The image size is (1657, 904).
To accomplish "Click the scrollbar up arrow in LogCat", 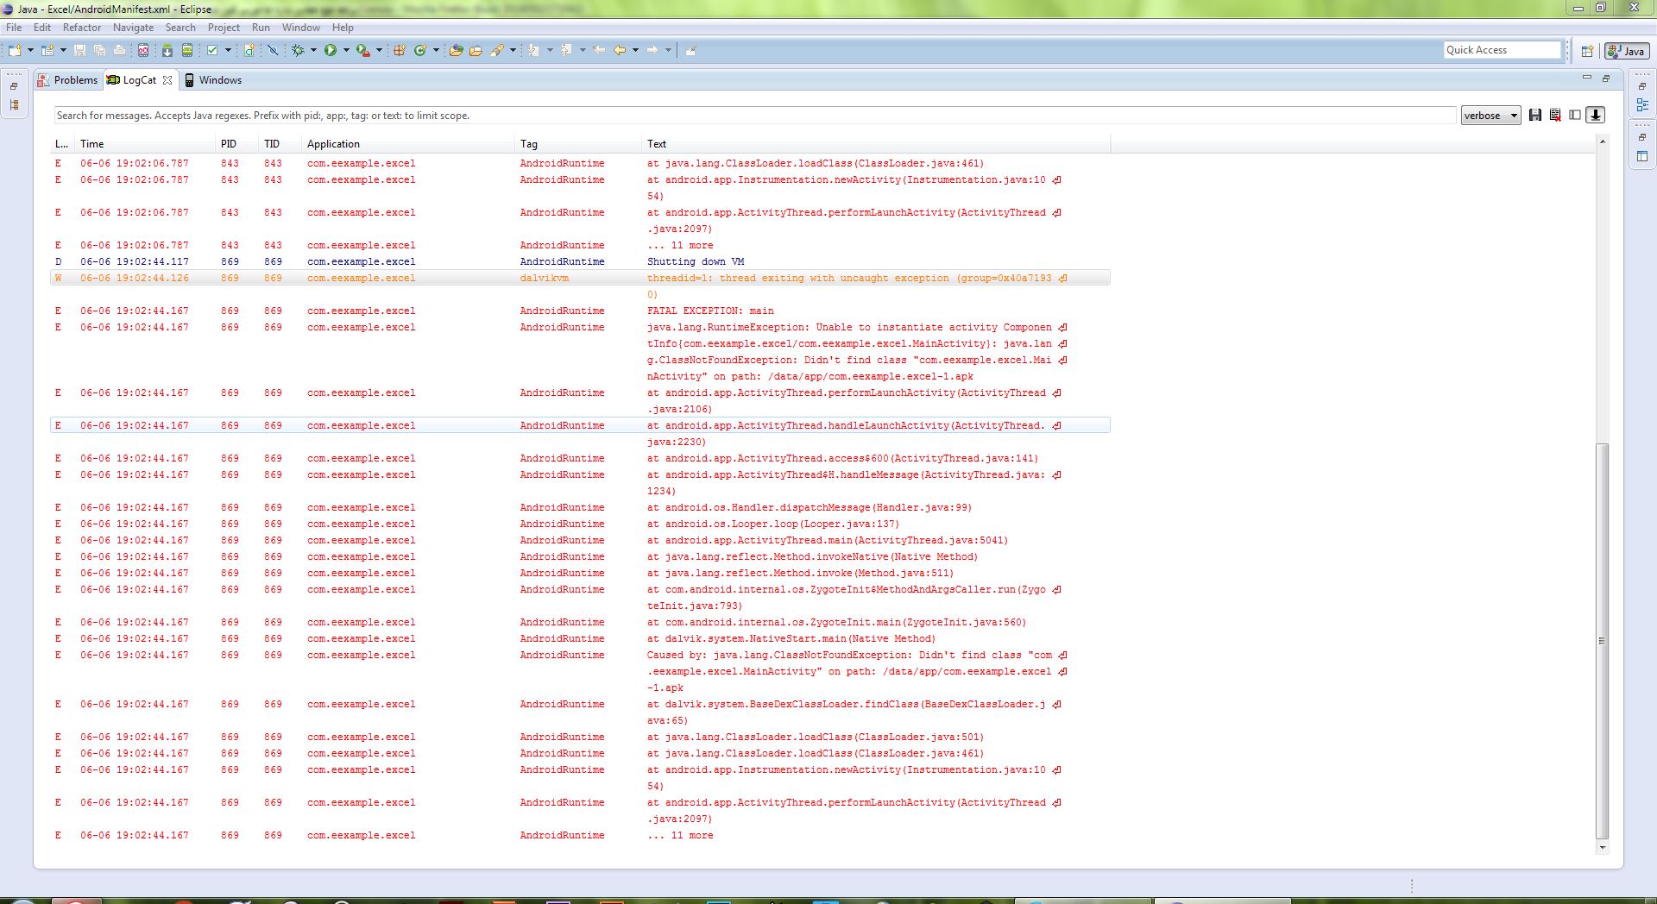I will coord(1603,141).
